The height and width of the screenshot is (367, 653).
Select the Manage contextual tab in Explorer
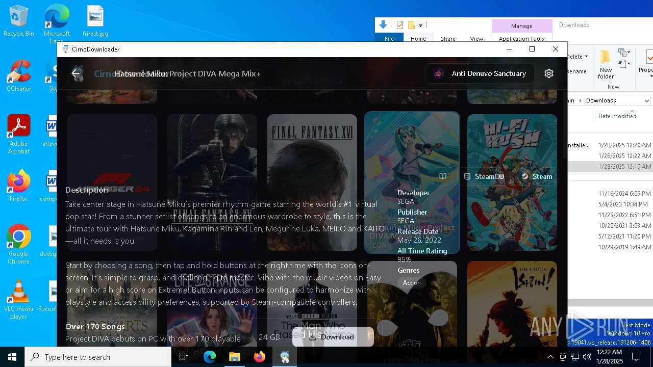[x=521, y=26]
